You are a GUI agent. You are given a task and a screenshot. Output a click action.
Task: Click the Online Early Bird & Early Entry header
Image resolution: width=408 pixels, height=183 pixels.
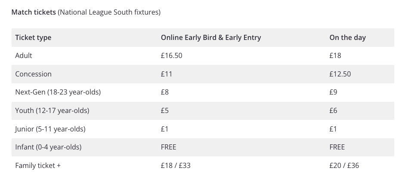point(211,37)
